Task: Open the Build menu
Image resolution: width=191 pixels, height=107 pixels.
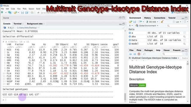Action: coord(38,9)
